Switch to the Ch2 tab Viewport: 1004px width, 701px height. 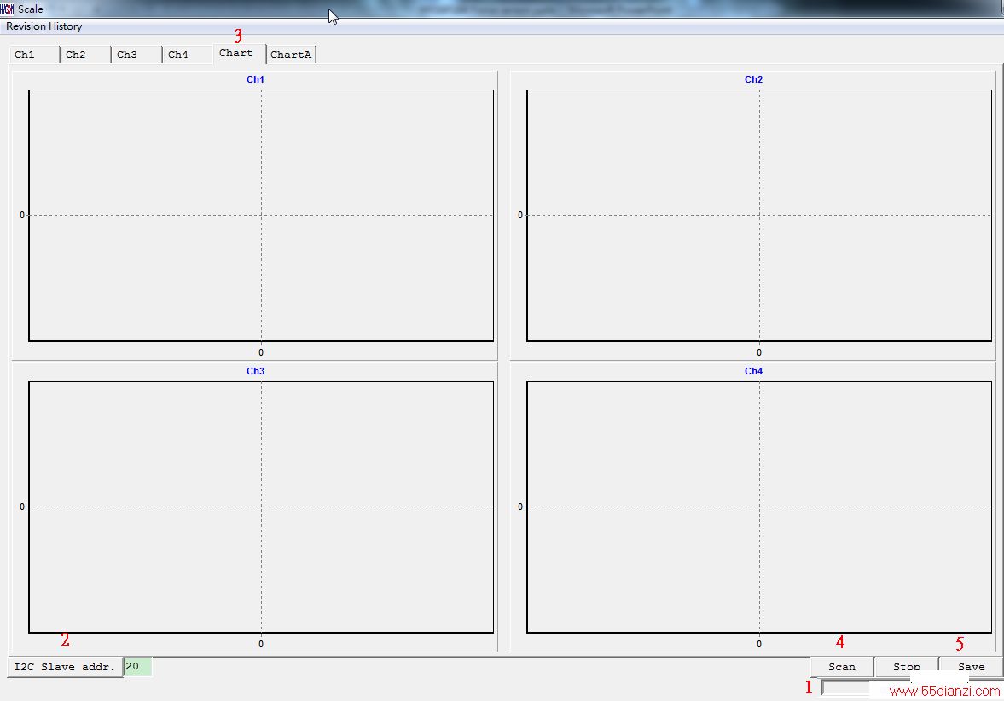click(86, 55)
